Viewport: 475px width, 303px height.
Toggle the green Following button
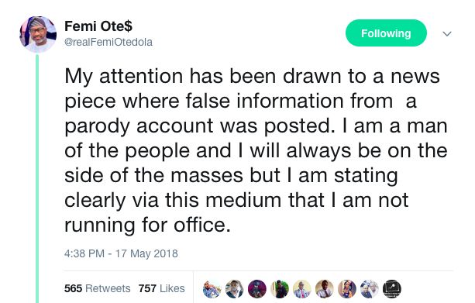point(386,33)
